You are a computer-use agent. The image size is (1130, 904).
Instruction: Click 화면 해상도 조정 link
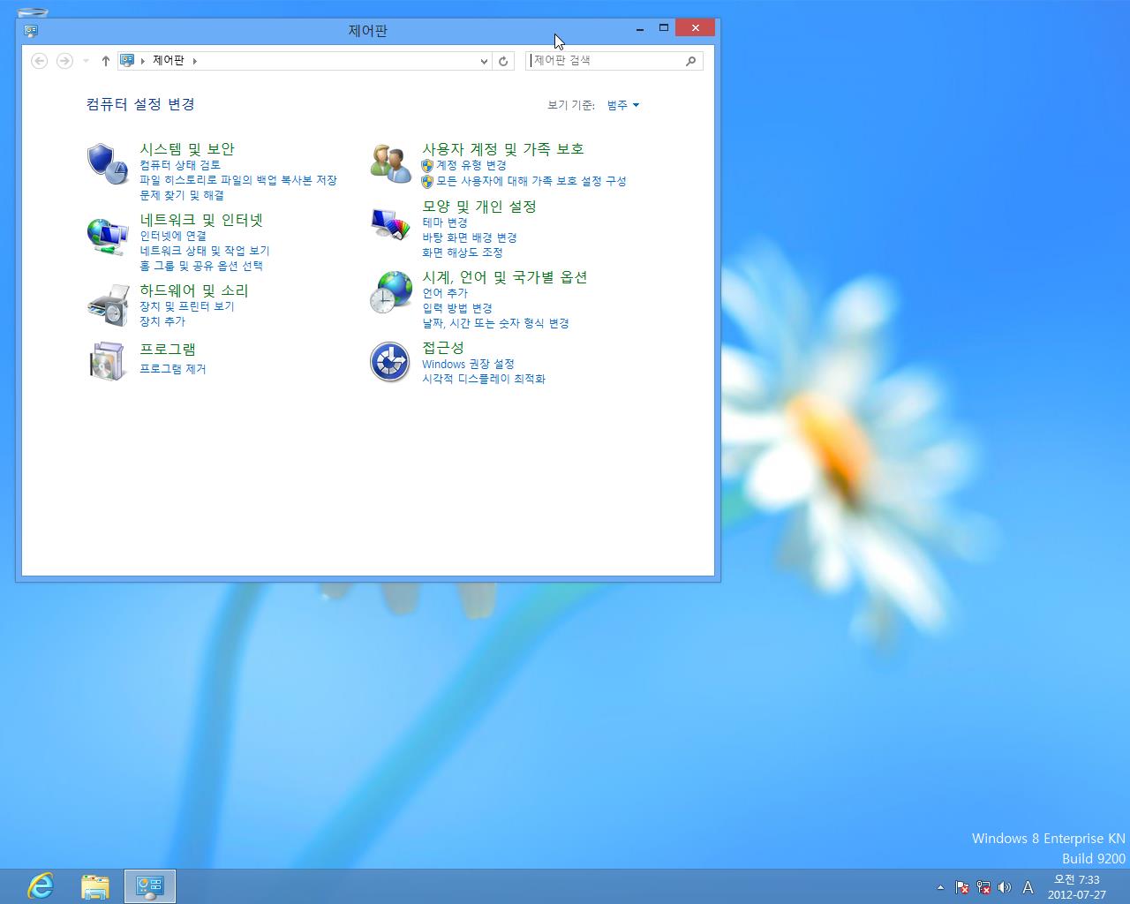pos(463,252)
